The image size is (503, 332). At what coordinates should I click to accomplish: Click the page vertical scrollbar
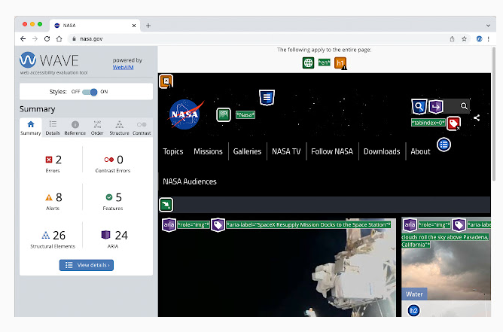point(494,114)
